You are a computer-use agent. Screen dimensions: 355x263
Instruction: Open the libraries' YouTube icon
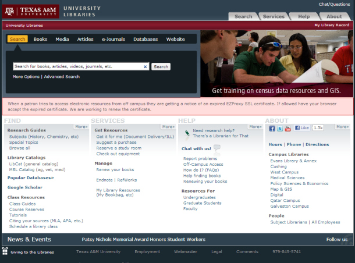[287, 128]
